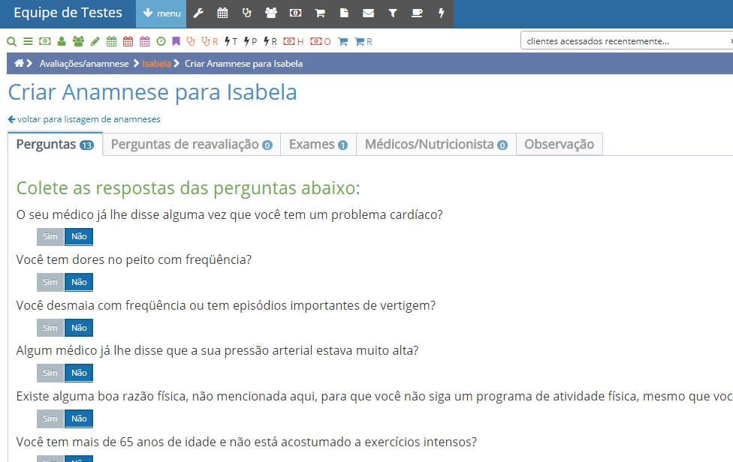Click the green clock icon
Screen dimensions: 733x462
pos(161,41)
